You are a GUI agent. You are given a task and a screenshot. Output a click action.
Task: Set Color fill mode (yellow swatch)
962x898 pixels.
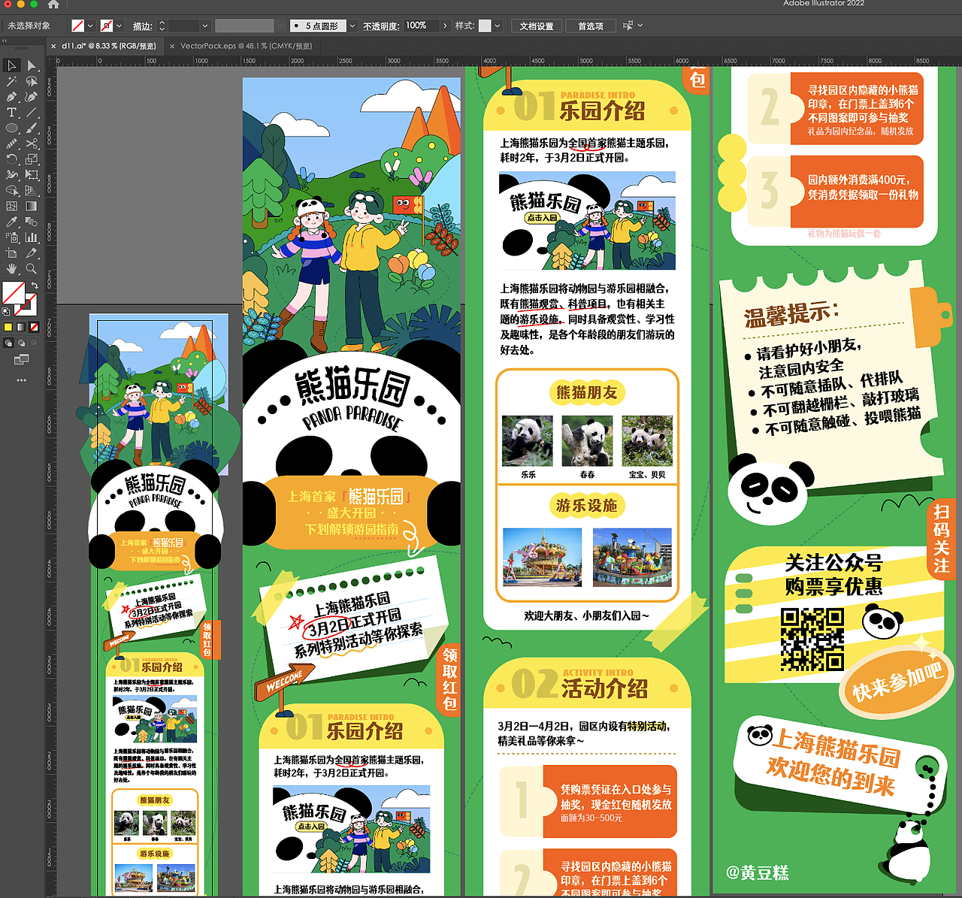tap(8, 327)
